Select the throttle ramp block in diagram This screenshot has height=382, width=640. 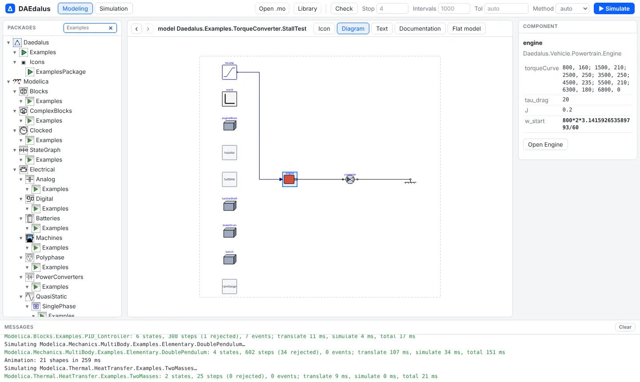229,72
